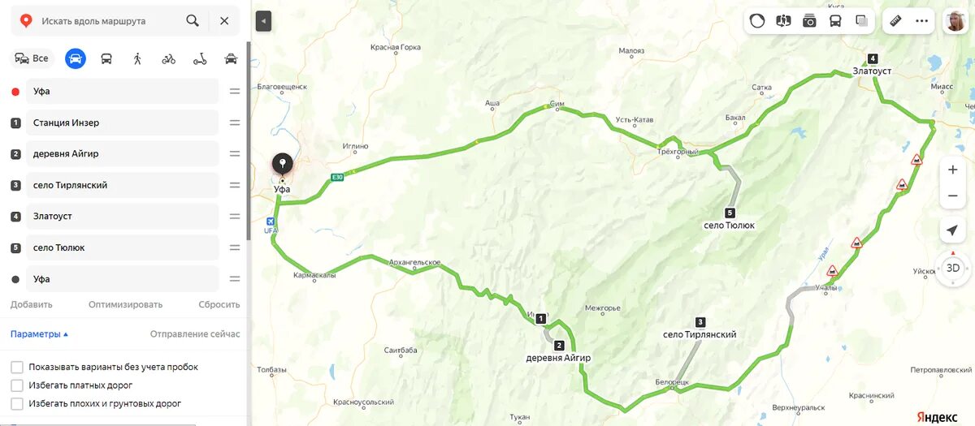
Task: Select the Все all-modes tab
Action: [x=32, y=58]
